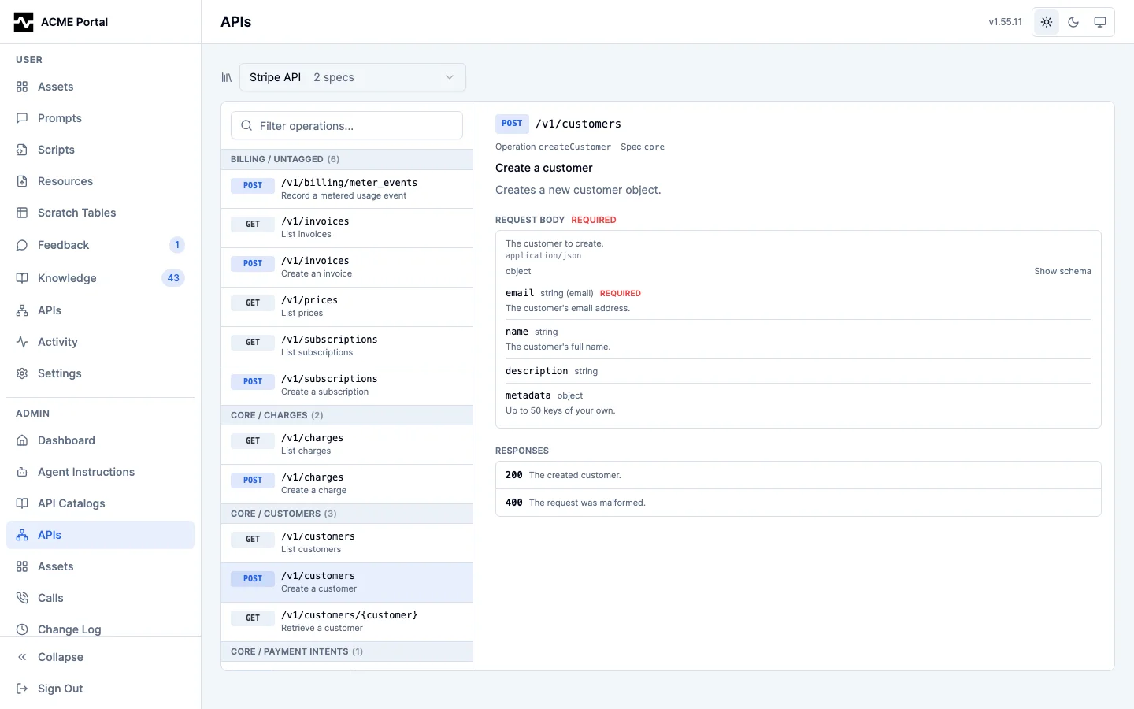This screenshot has width=1134, height=709.
Task: Select POST /v1/invoices Create an invoice
Action: 346,268
